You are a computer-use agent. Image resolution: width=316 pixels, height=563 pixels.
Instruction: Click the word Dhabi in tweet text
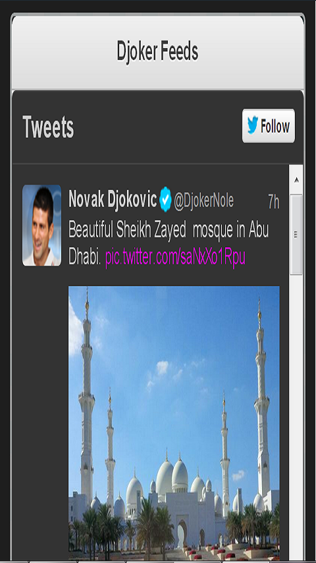85,258
